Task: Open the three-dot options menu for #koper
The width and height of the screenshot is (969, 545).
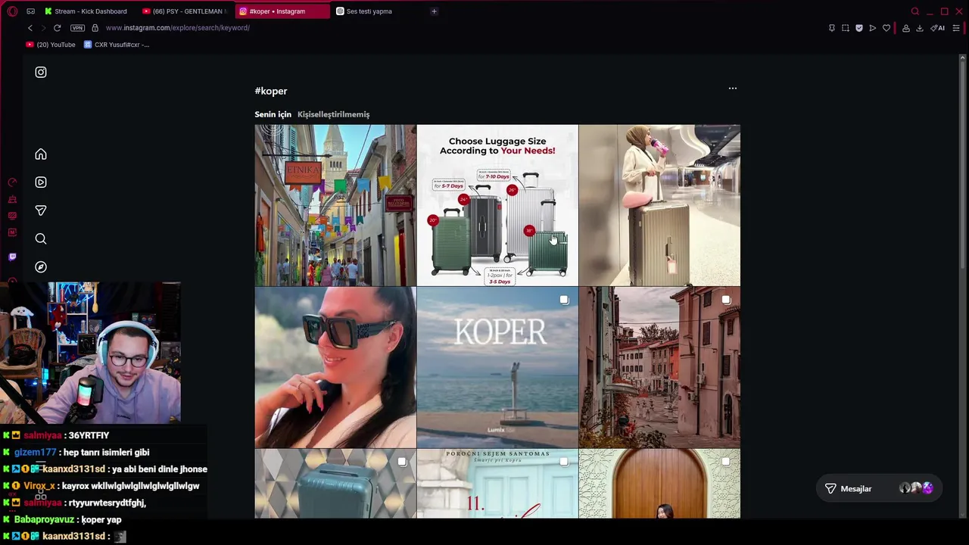Action: pos(732,89)
